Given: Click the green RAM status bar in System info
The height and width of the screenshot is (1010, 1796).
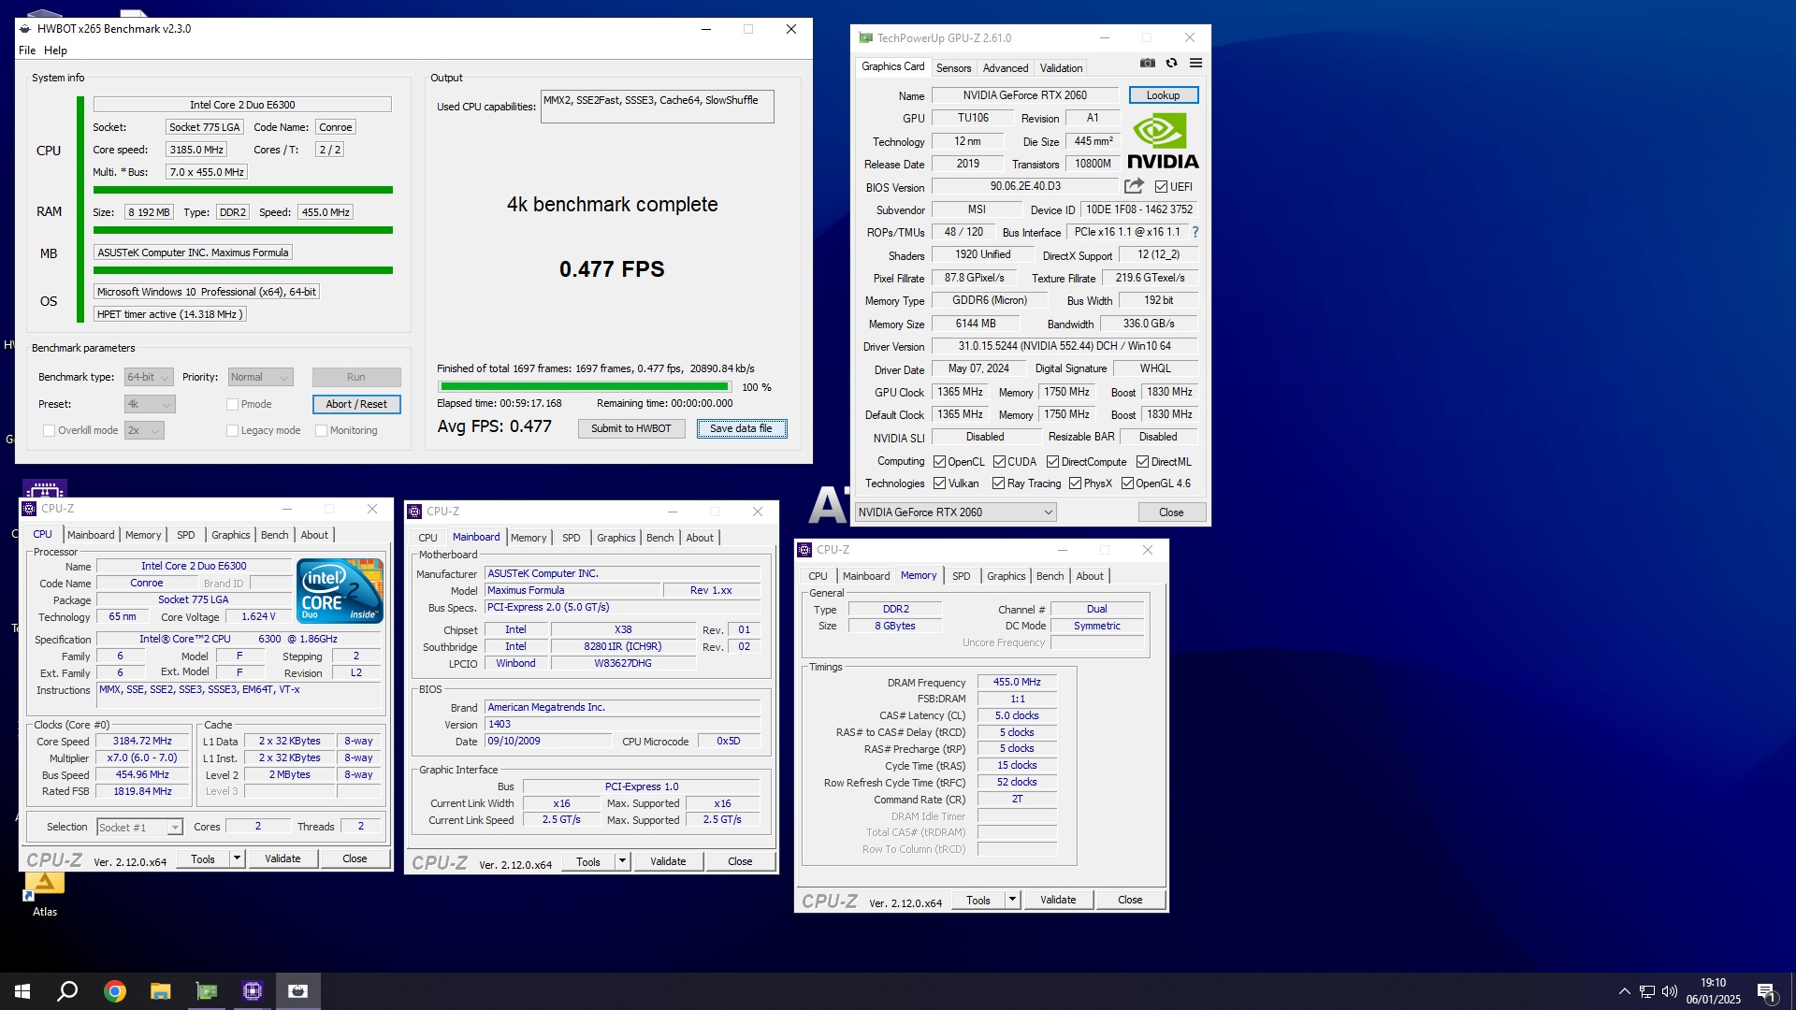Looking at the screenshot, I should click(242, 230).
